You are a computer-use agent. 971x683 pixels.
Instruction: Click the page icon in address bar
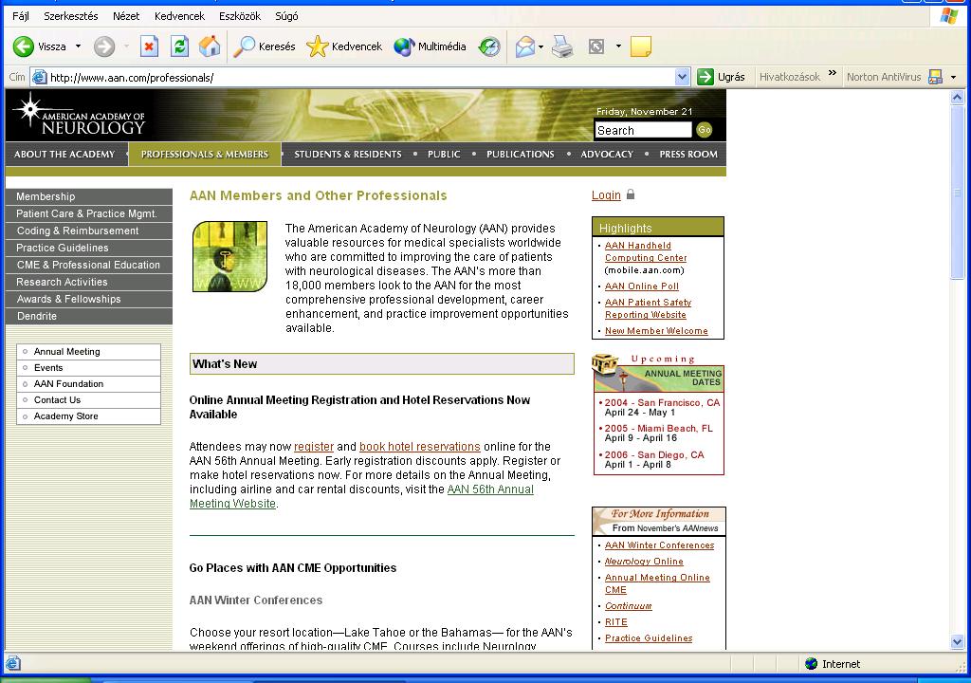tap(39, 77)
